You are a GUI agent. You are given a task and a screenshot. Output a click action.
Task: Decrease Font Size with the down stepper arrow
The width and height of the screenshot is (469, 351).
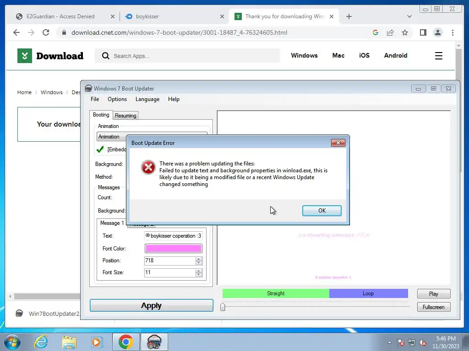pos(199,275)
